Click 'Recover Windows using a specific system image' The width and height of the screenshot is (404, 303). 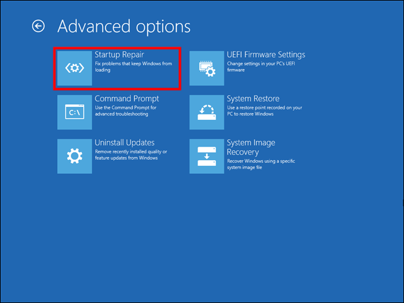coord(261,165)
